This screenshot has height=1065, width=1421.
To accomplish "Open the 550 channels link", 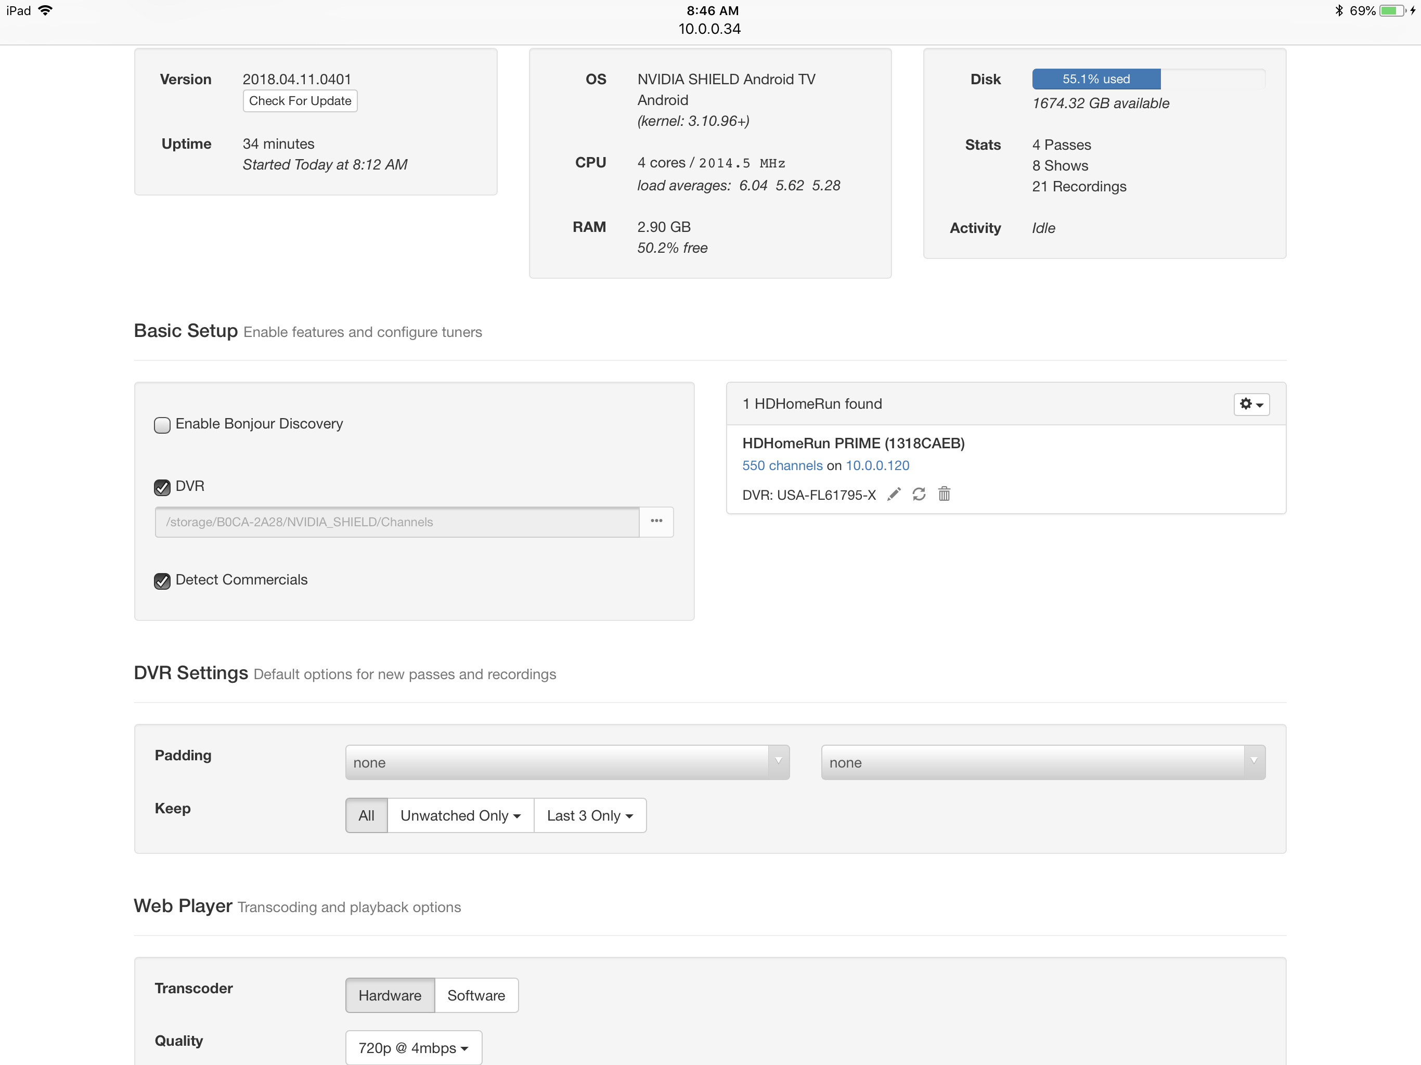I will point(782,465).
